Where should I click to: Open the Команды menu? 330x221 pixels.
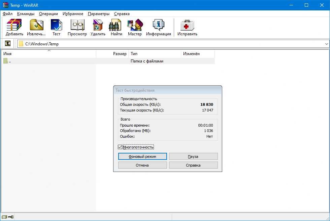26,14
